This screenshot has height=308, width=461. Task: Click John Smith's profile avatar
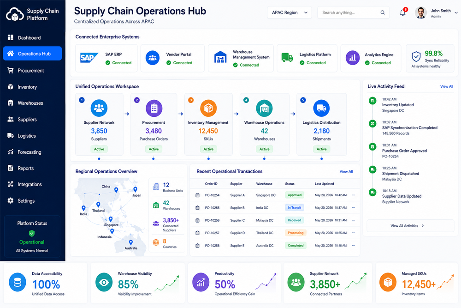click(x=421, y=12)
